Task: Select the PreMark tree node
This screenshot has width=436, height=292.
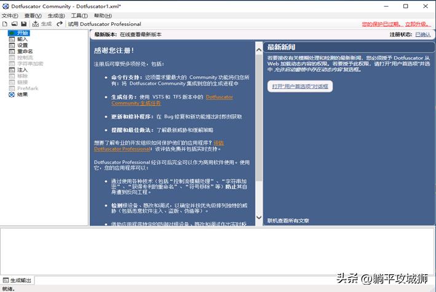Action: click(28, 89)
